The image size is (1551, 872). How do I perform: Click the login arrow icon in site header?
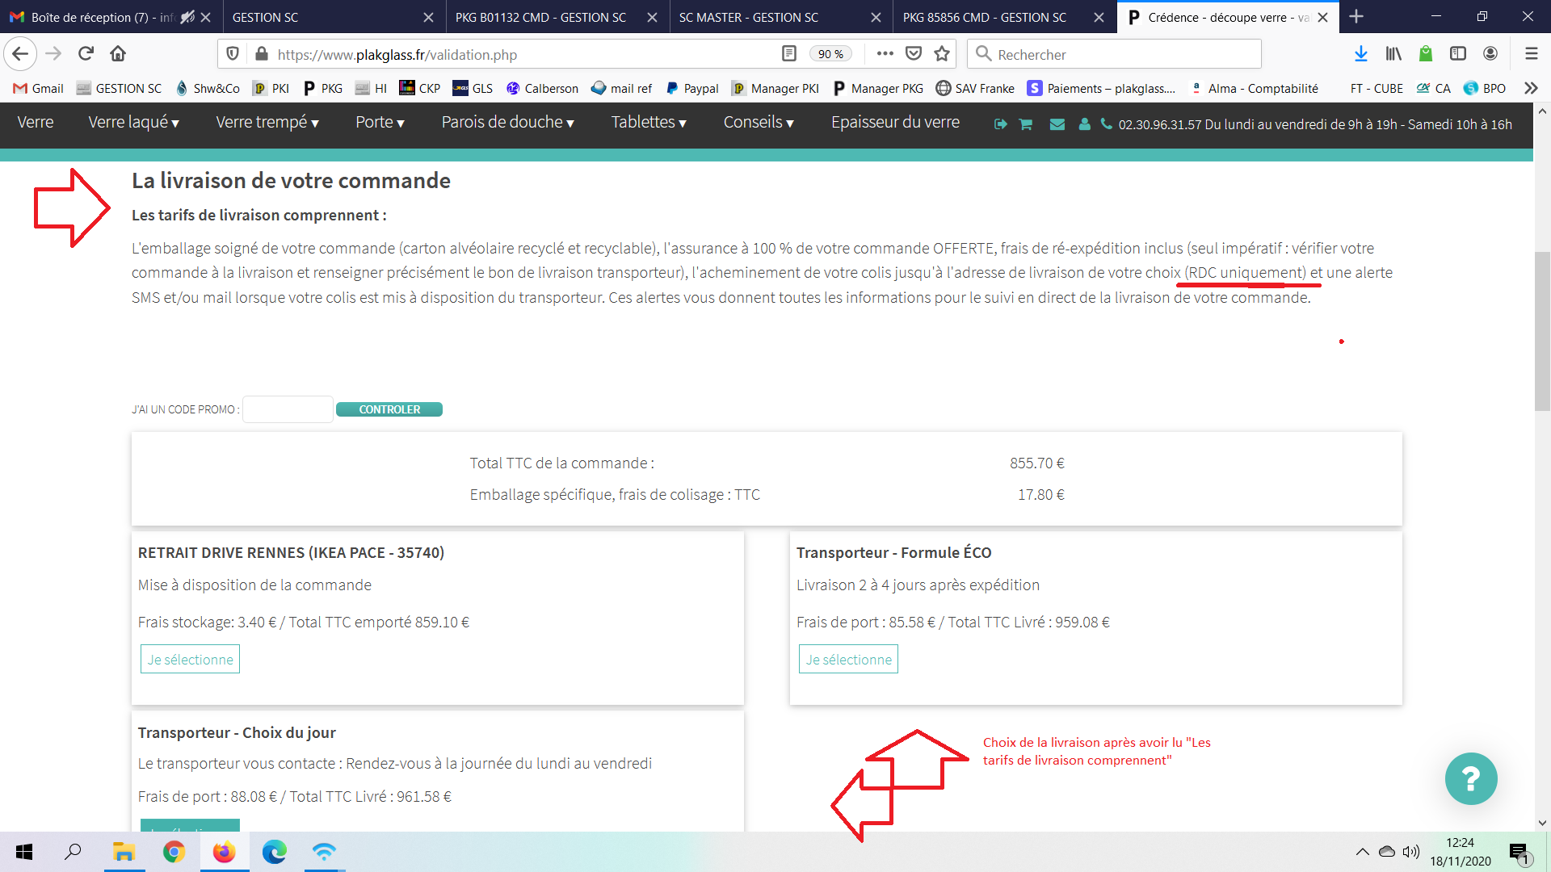click(1000, 124)
